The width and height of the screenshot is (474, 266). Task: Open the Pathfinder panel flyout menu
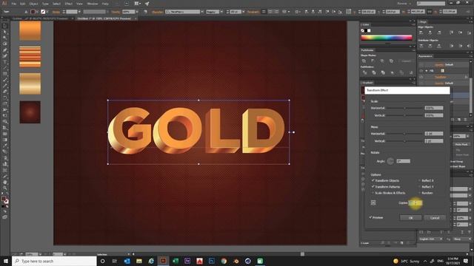(x=413, y=50)
